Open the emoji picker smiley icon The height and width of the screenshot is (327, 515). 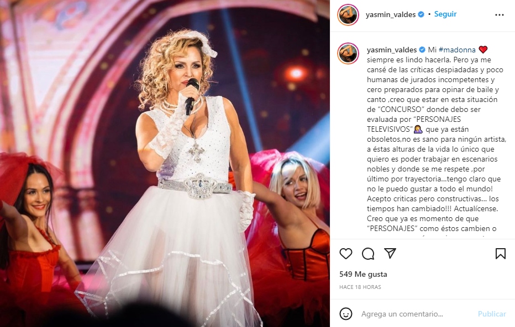[x=345, y=314]
